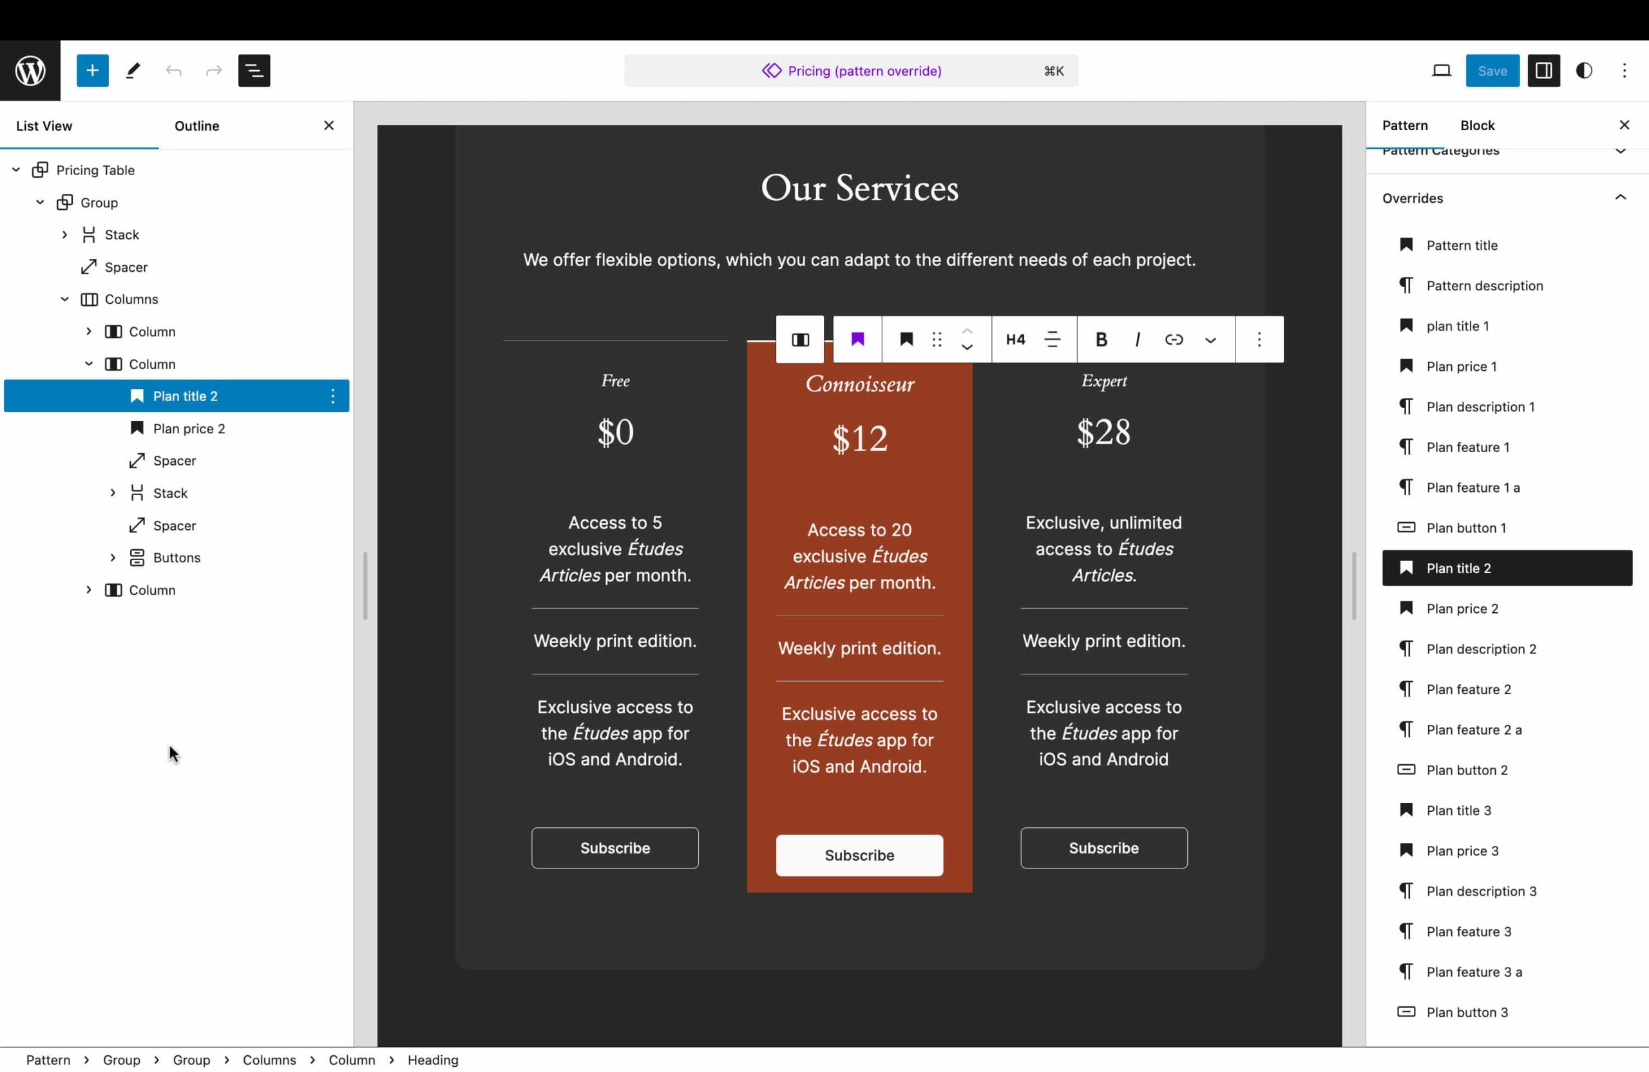Click the bold formatting icon
This screenshot has width=1649, height=1072.
click(x=1101, y=339)
